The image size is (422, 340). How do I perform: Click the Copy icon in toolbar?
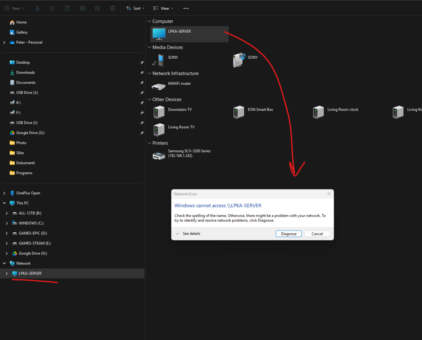[52, 8]
